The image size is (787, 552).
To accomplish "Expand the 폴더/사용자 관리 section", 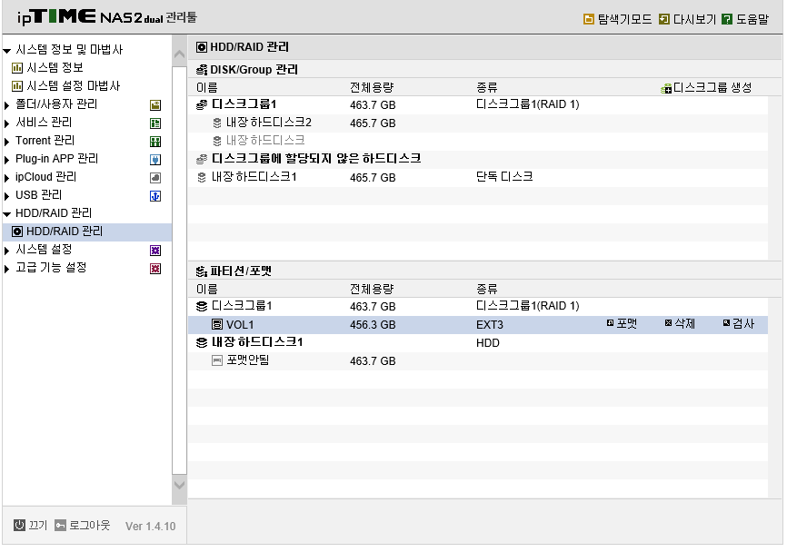I will tap(6, 105).
